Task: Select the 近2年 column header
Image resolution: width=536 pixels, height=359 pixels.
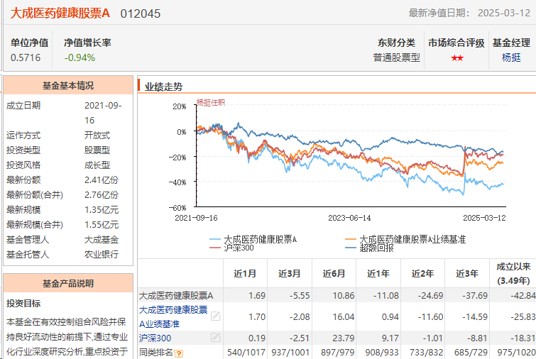Action: pos(423,274)
